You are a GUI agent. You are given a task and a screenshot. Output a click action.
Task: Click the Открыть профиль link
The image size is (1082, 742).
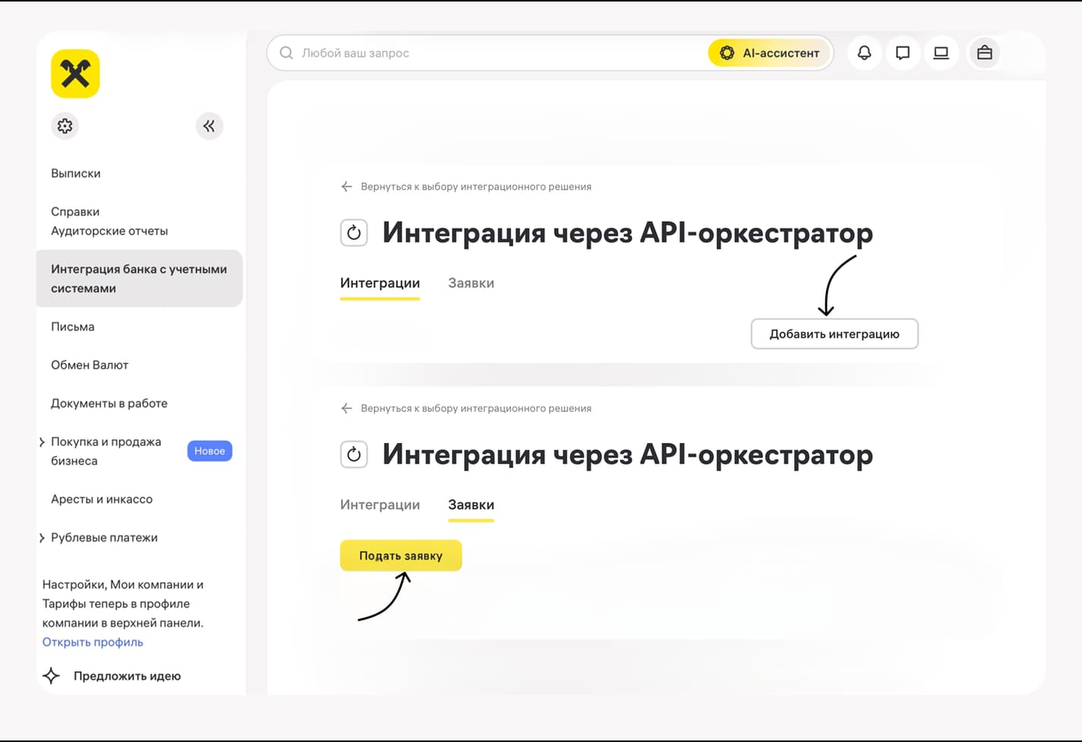pyautogui.click(x=93, y=642)
